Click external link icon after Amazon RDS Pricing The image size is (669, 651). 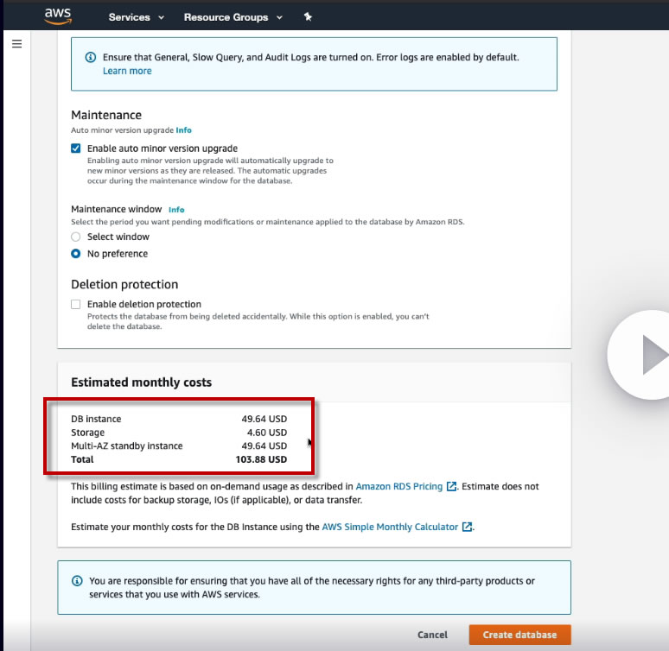click(x=451, y=486)
